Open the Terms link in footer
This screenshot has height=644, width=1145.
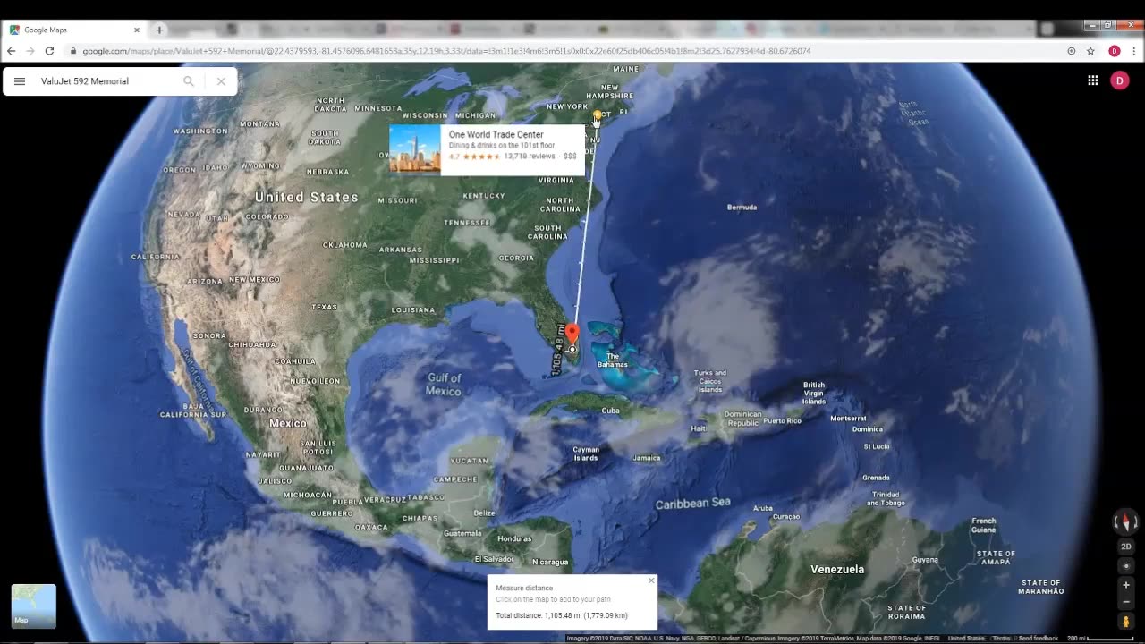click(1001, 639)
